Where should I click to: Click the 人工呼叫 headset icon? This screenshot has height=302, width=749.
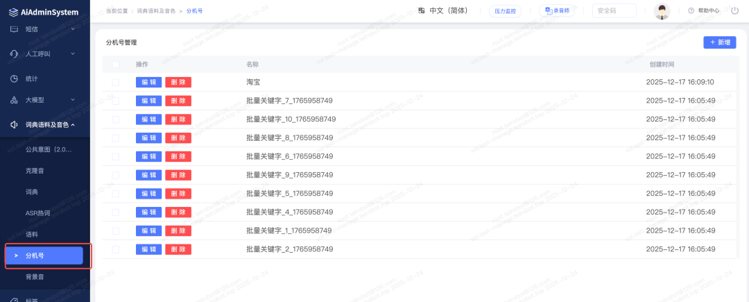14,54
